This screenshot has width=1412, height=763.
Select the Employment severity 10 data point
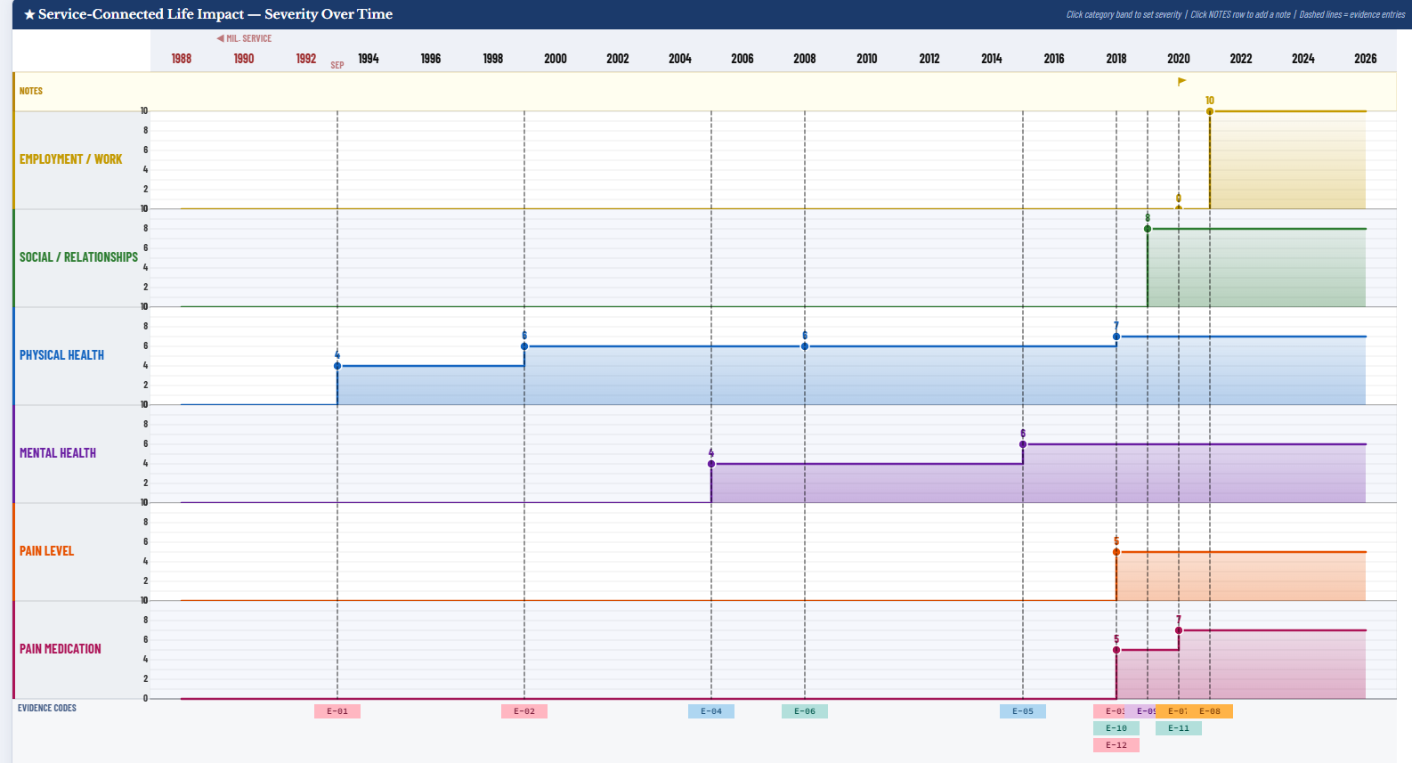[1210, 111]
